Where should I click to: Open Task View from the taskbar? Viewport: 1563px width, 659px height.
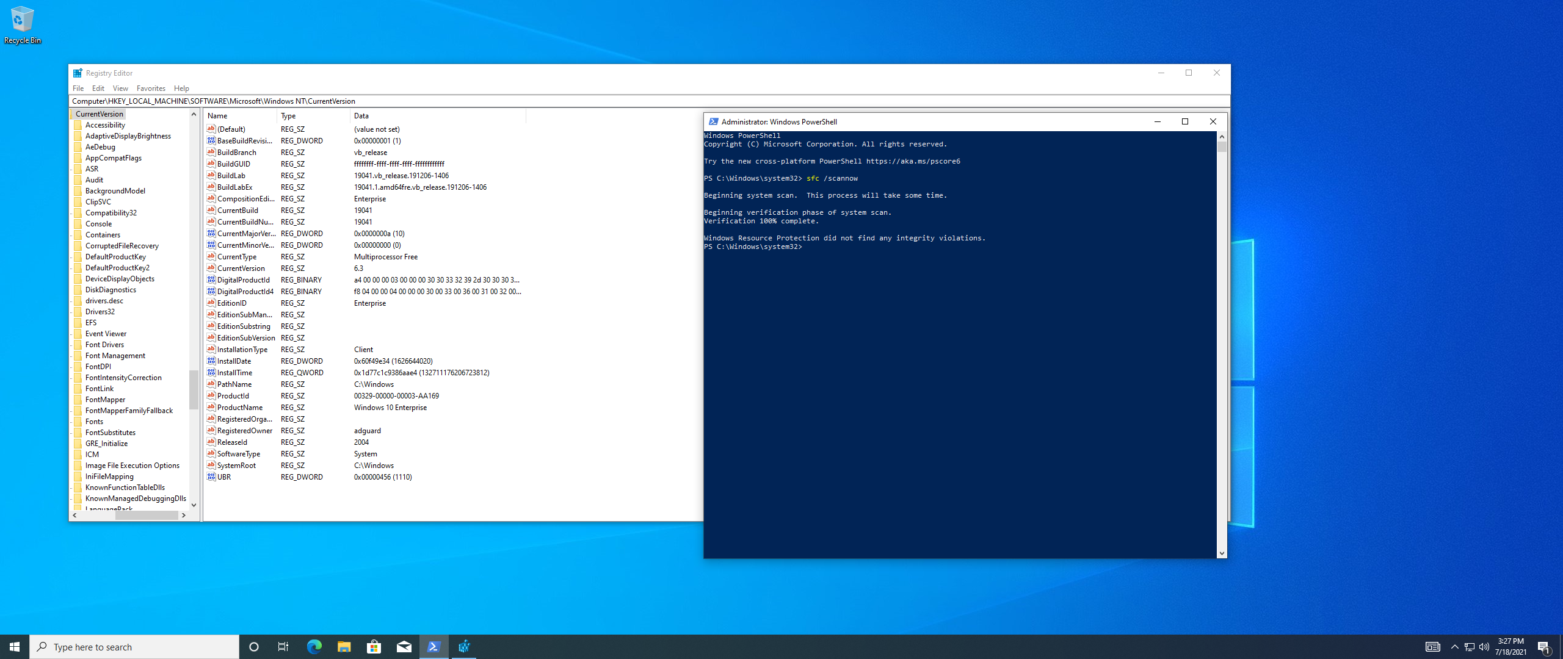[x=283, y=647]
